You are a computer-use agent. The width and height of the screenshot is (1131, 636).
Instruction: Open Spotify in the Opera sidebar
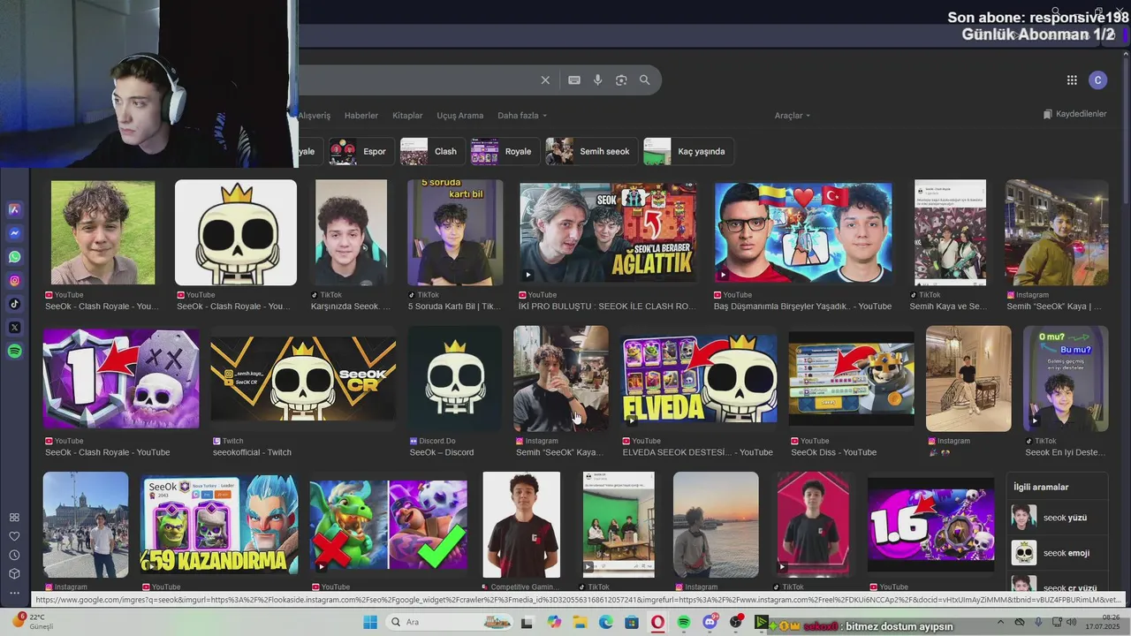[x=15, y=352]
